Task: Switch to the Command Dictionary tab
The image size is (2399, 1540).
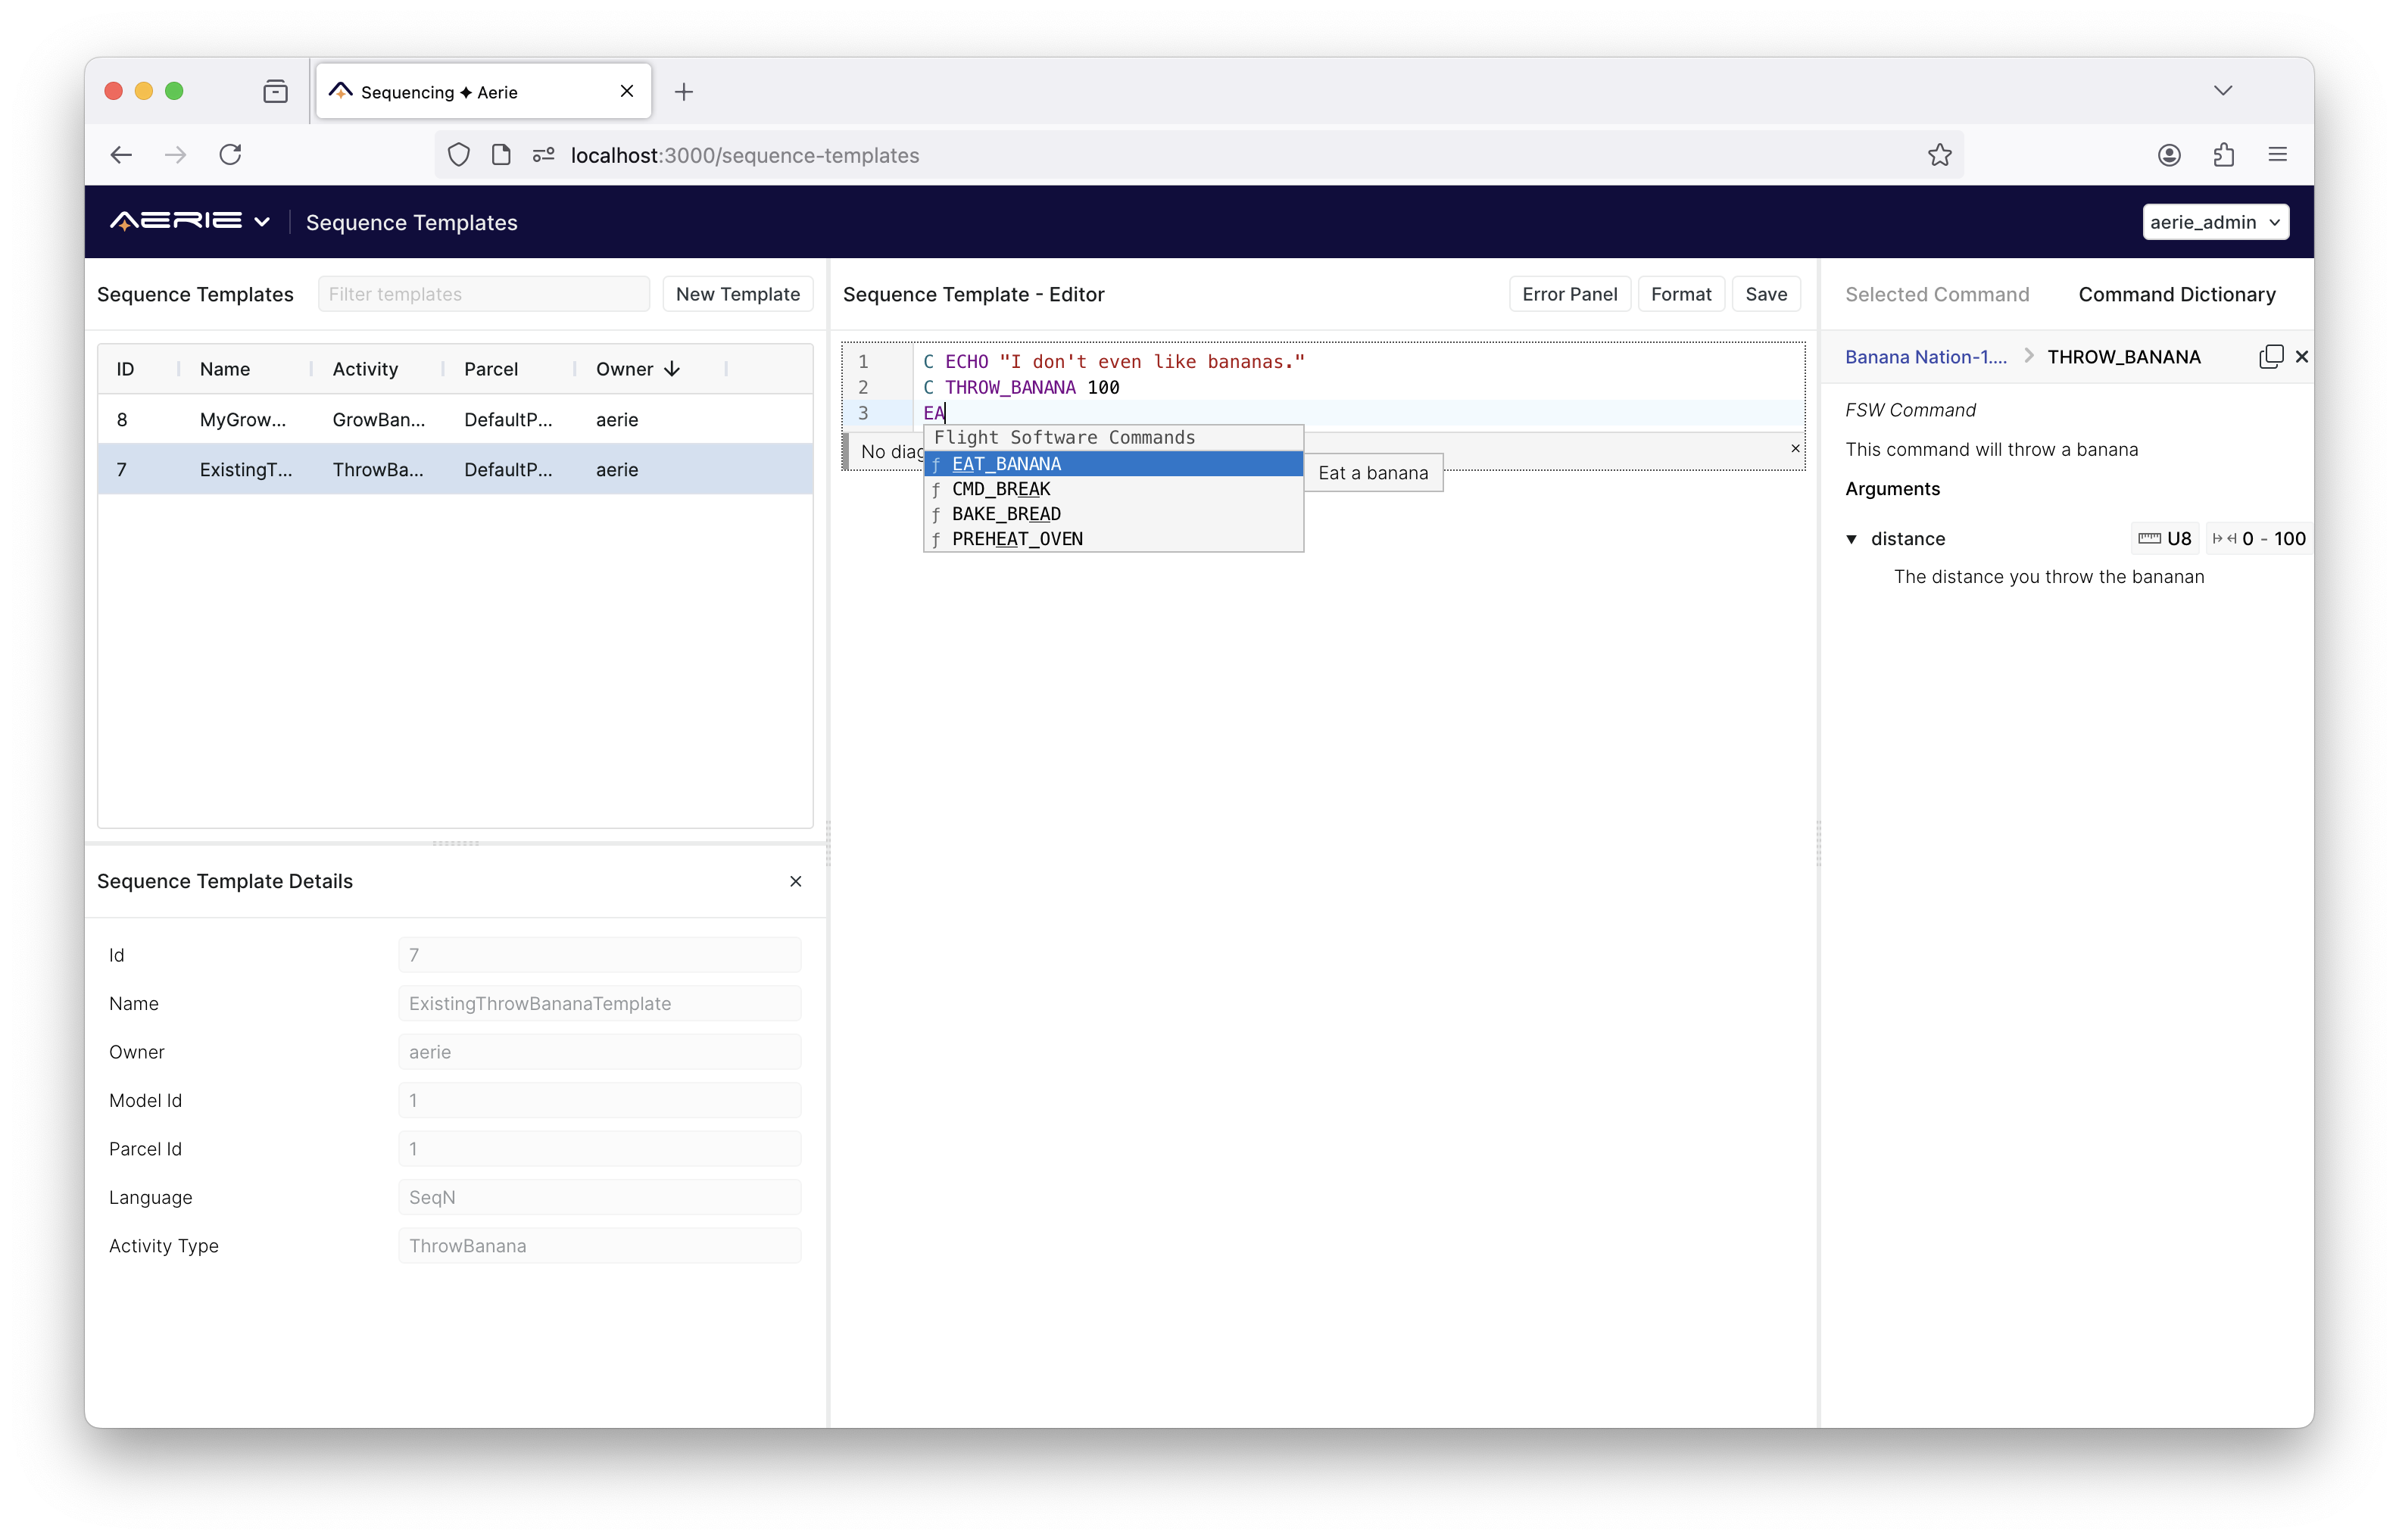Action: (x=2177, y=293)
